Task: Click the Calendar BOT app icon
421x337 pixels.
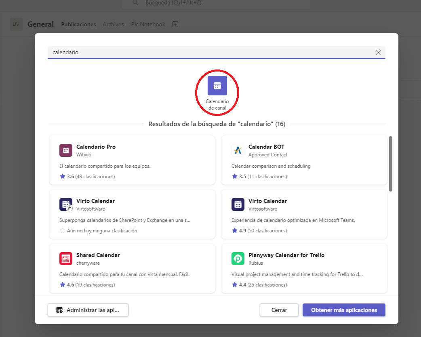Action: (x=238, y=150)
